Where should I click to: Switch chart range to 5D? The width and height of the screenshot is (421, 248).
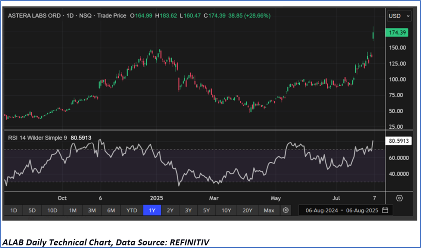tap(32, 210)
